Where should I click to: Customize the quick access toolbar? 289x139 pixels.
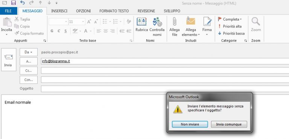pyautogui.click(x=56, y=3)
